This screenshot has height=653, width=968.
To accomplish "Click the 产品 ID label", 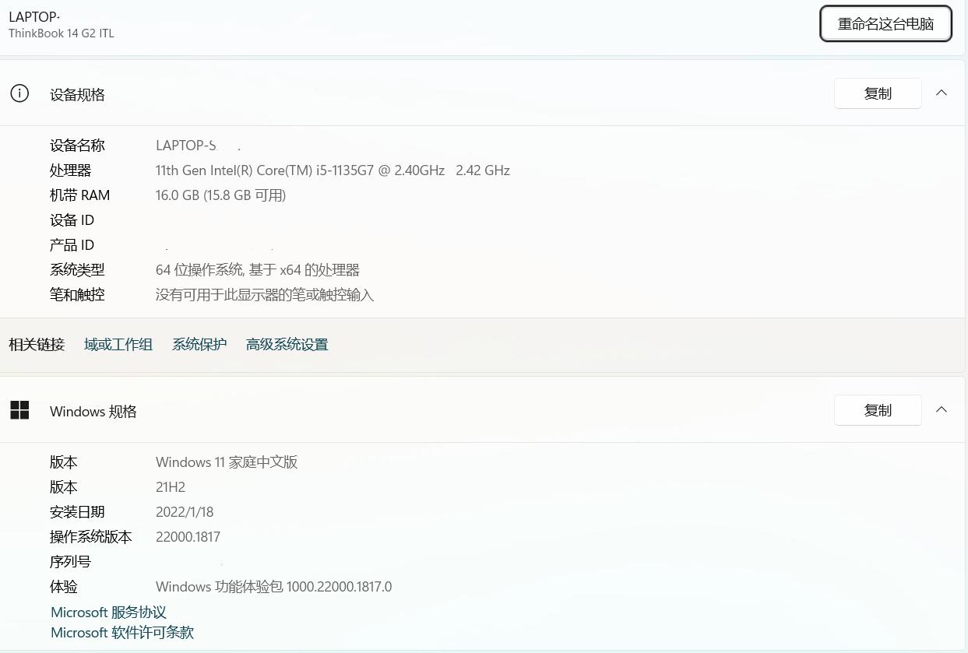I will [72, 245].
